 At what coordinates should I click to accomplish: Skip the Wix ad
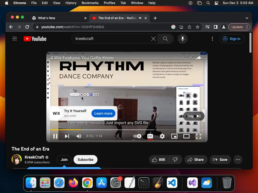194,116
